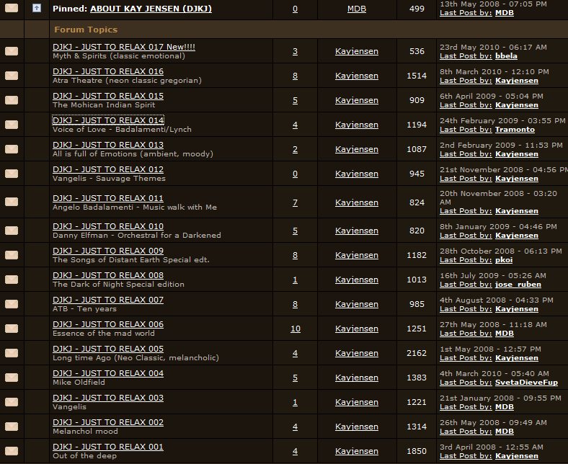Click envelope icon beside JUST TO RELAX 001
Image resolution: width=568 pixels, height=464 pixels.
[x=12, y=451]
